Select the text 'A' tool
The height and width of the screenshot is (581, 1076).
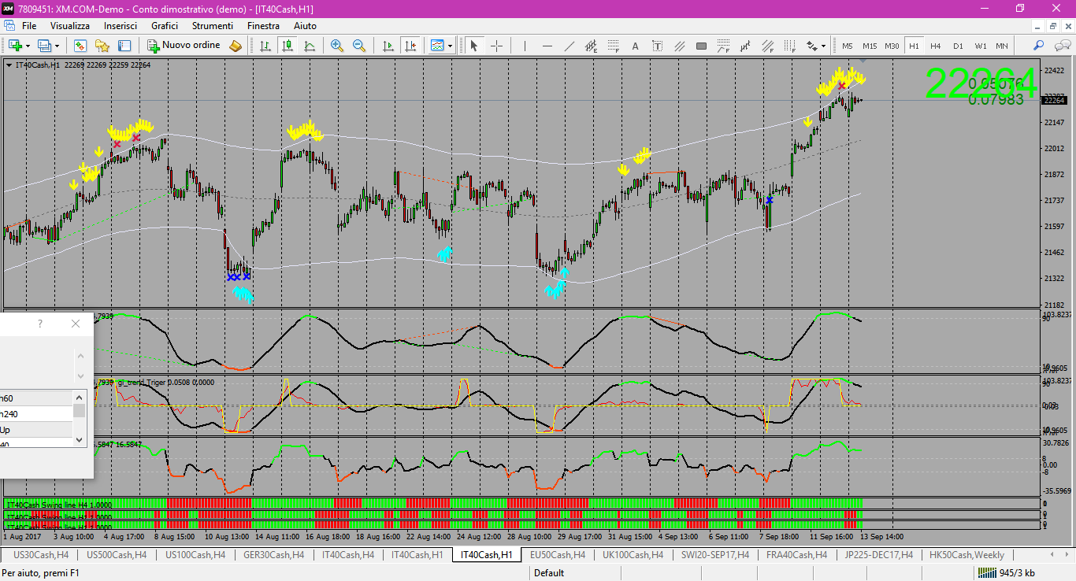635,46
